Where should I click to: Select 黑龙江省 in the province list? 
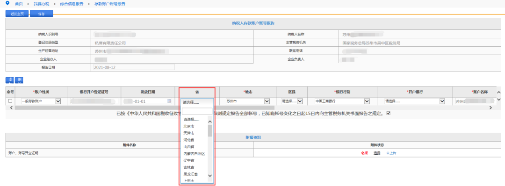(x=191, y=174)
